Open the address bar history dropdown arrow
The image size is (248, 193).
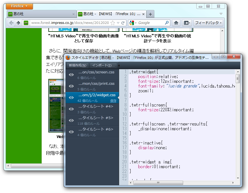pyautogui.click(x=118, y=23)
